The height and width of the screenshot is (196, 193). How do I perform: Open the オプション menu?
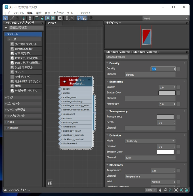click(58, 13)
